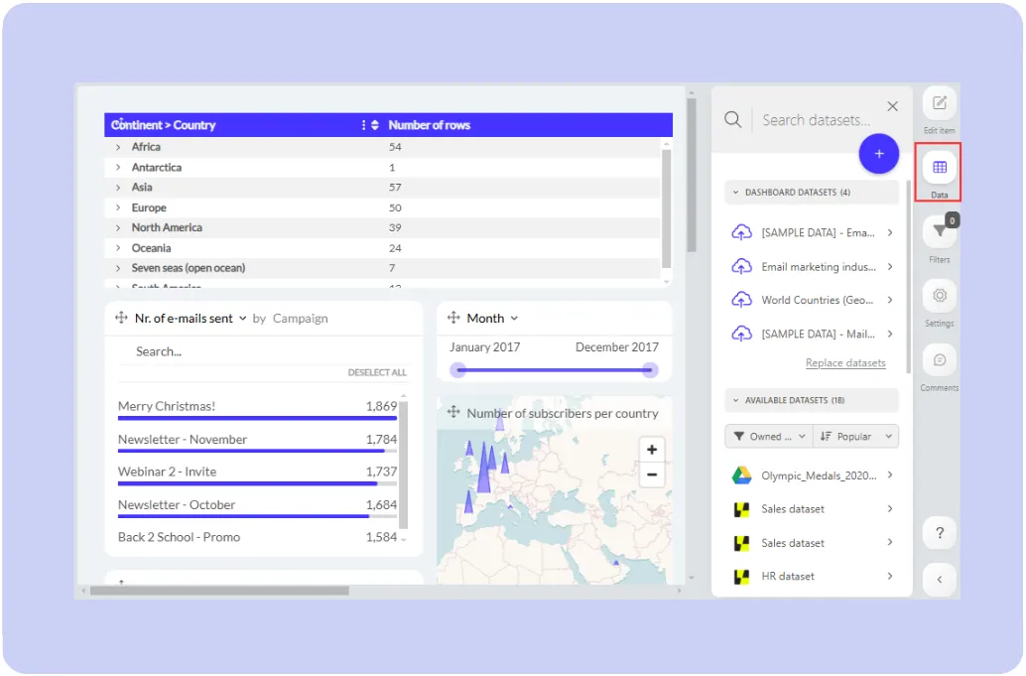The height and width of the screenshot is (676, 1026).
Task: Click cloud icon of World Countries dataset
Action: click(x=741, y=300)
